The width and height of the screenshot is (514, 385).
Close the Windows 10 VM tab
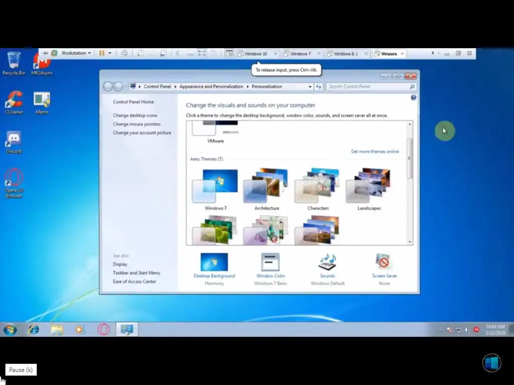276,54
